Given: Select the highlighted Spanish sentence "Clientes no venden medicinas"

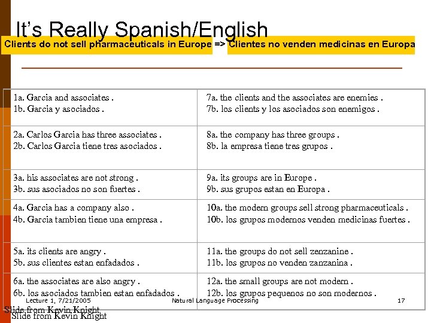Looking at the screenshot, I should [x=321, y=44].
